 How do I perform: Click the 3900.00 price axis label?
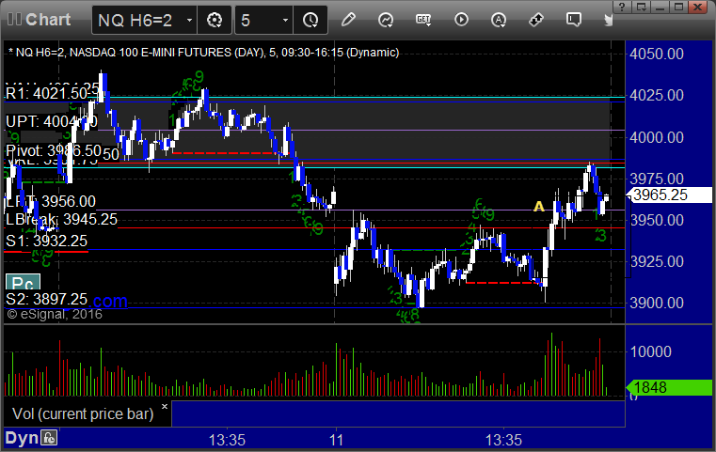pyautogui.click(x=657, y=303)
